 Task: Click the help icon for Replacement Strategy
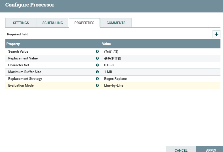point(97,79)
